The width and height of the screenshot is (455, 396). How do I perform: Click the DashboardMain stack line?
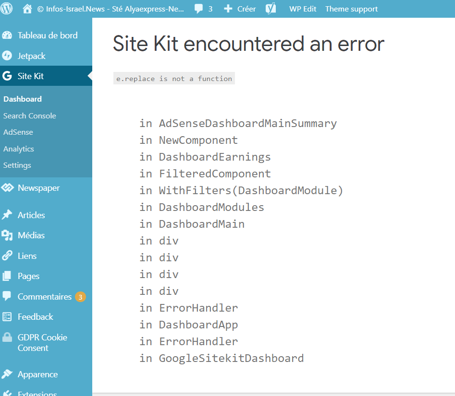coord(192,224)
